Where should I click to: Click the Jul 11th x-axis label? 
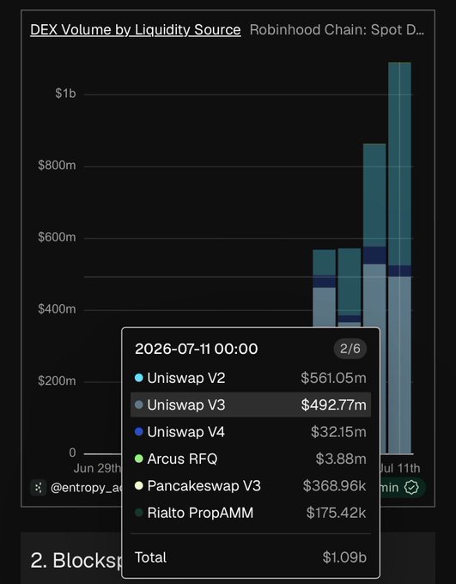point(399,468)
